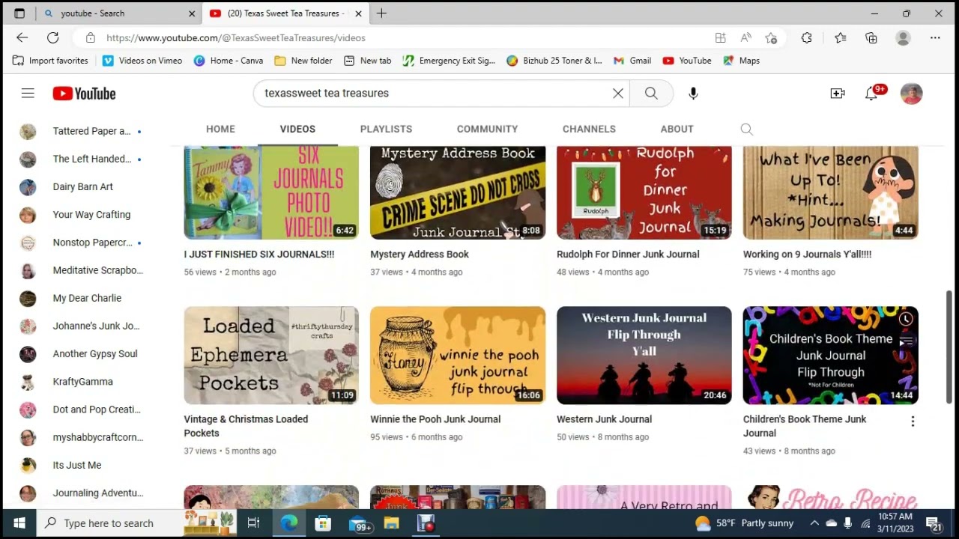Screen dimensions: 959x539
Task: Click the YouTube logo
Action: point(84,94)
